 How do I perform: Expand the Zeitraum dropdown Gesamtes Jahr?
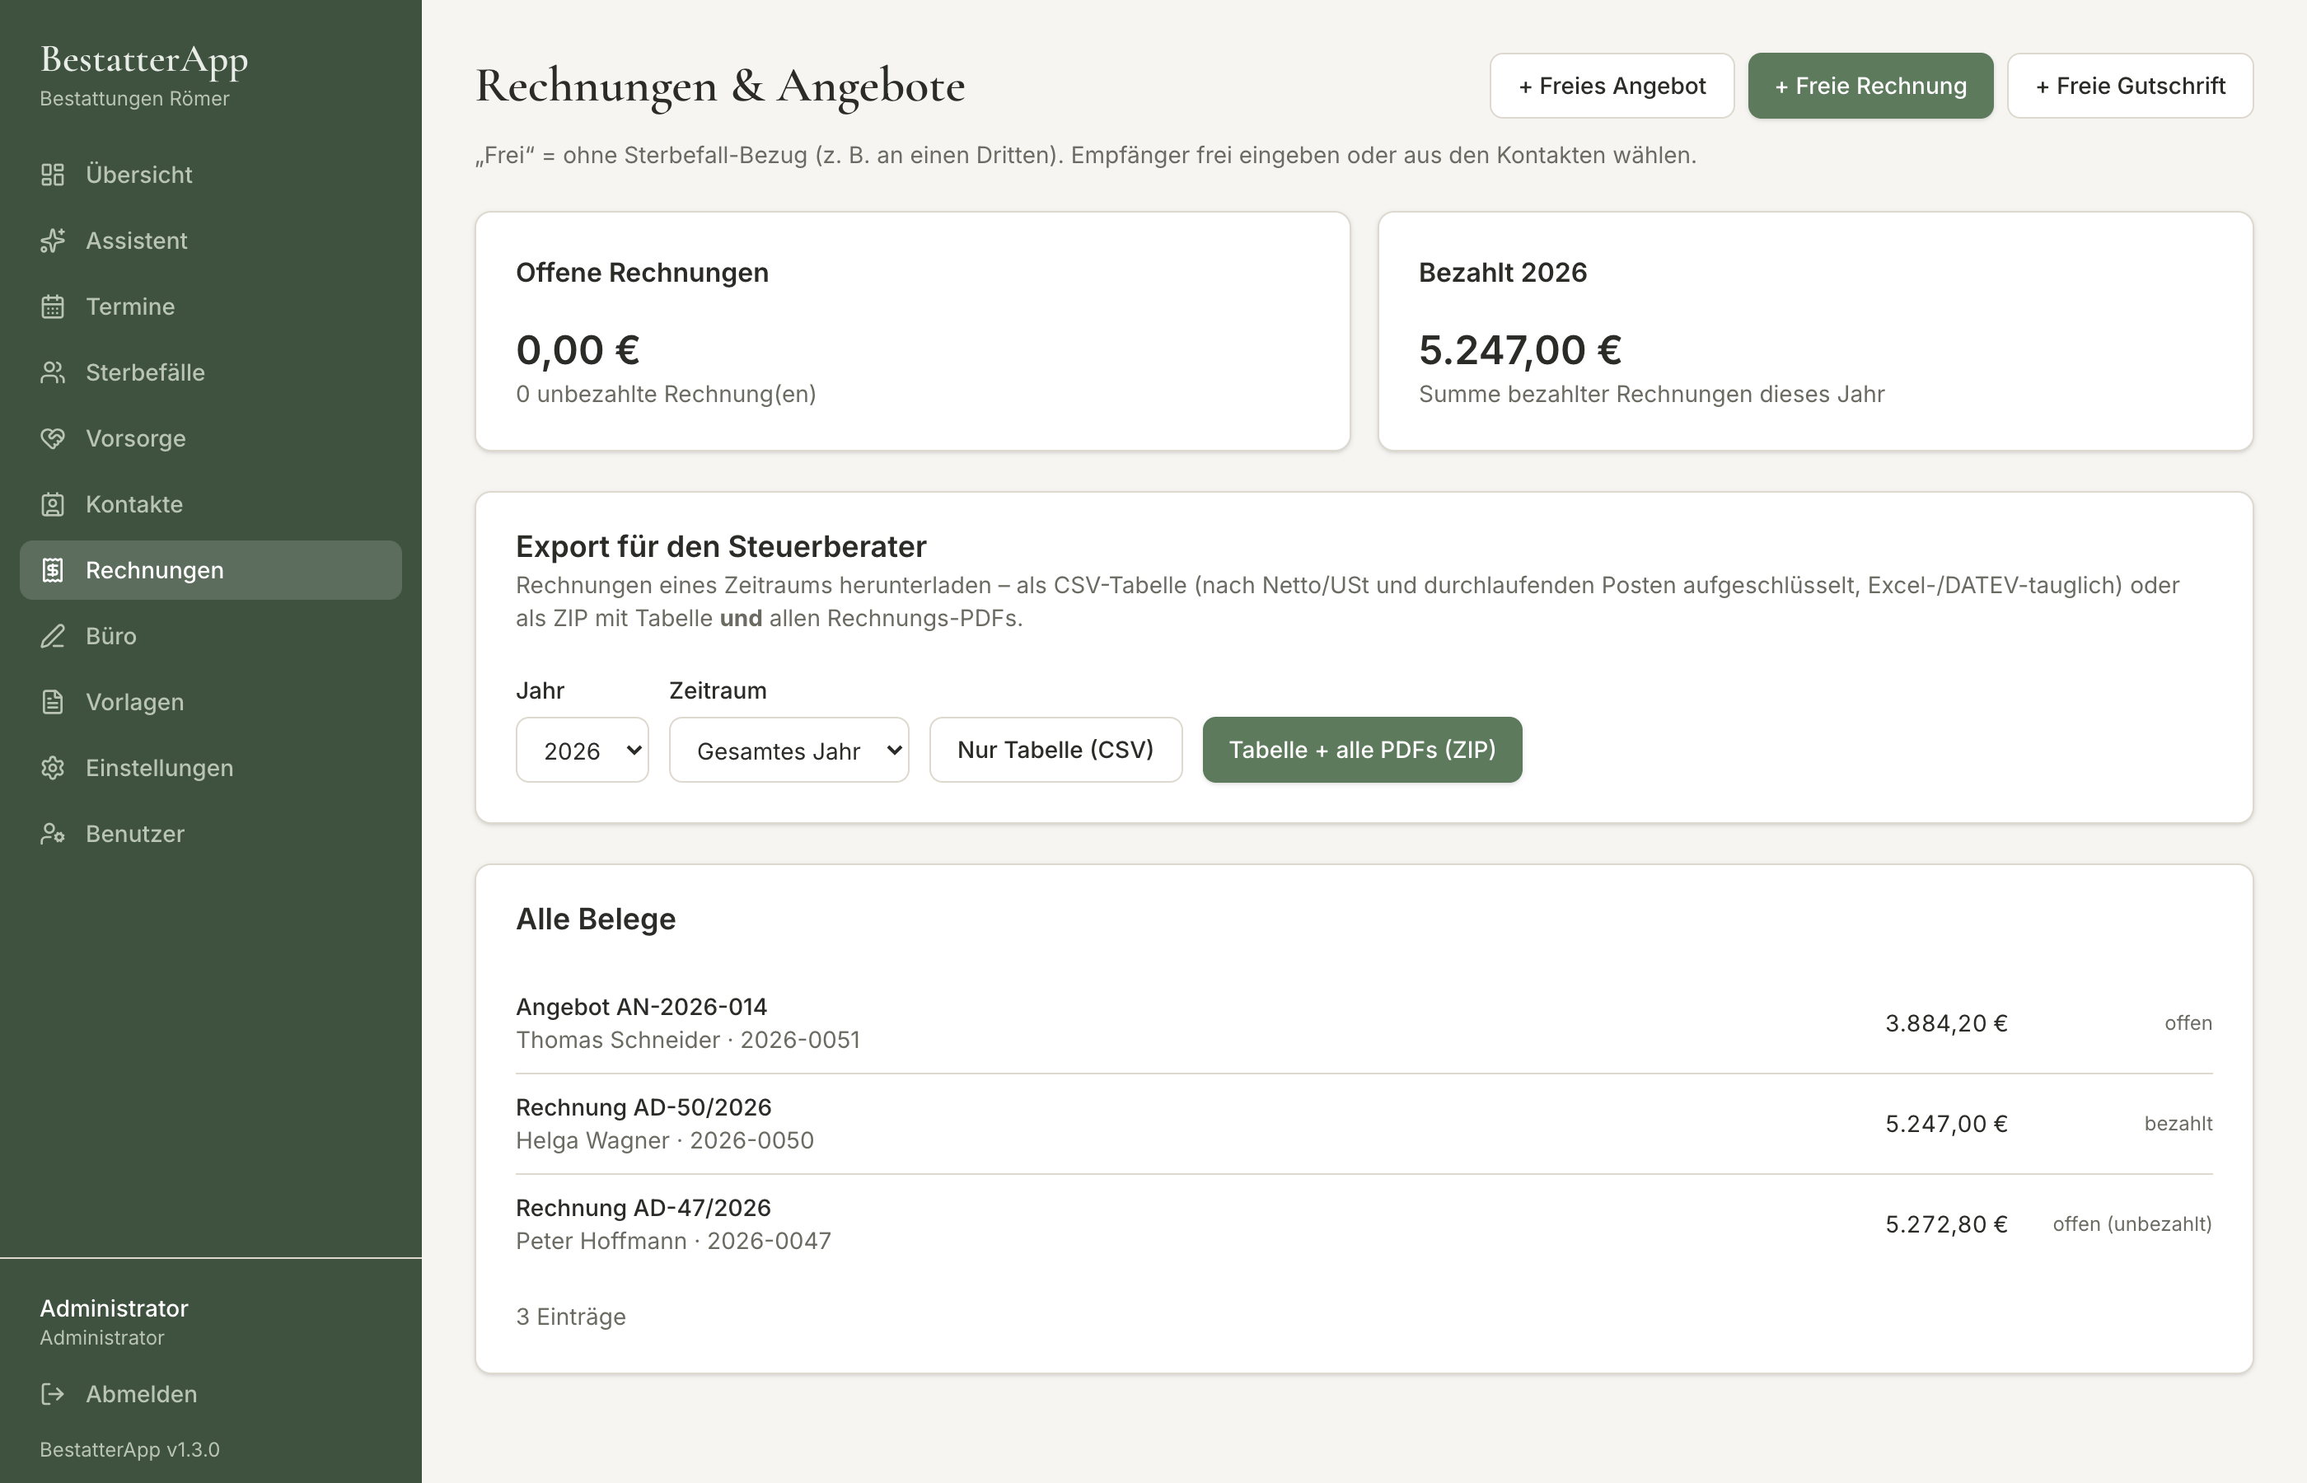788,751
